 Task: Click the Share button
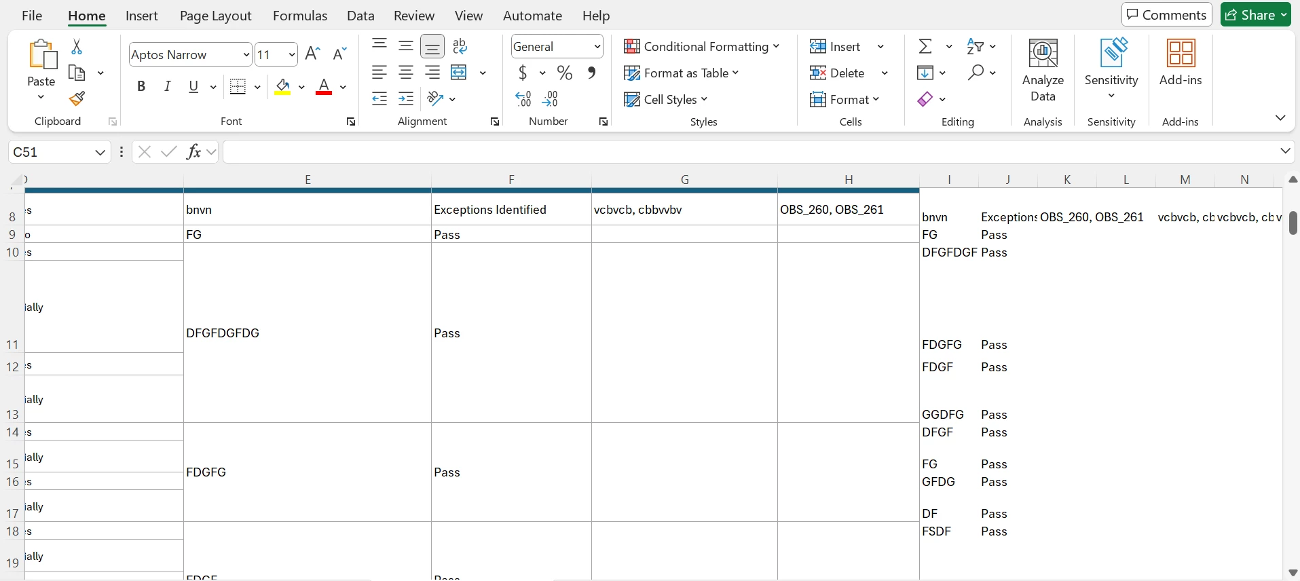point(1256,15)
